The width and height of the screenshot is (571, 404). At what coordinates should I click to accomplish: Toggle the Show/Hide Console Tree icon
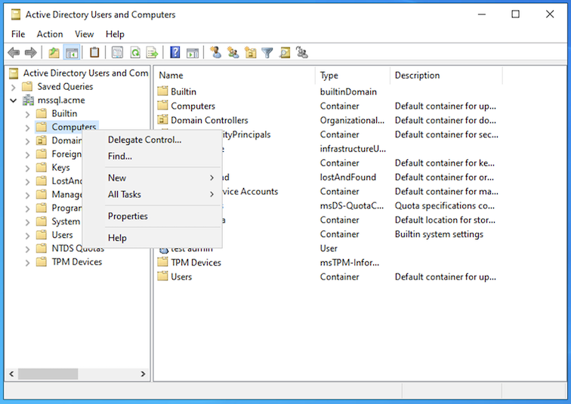(x=72, y=53)
